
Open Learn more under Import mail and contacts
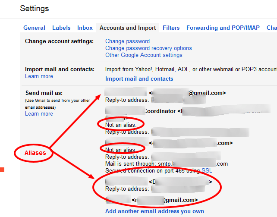(39, 76)
